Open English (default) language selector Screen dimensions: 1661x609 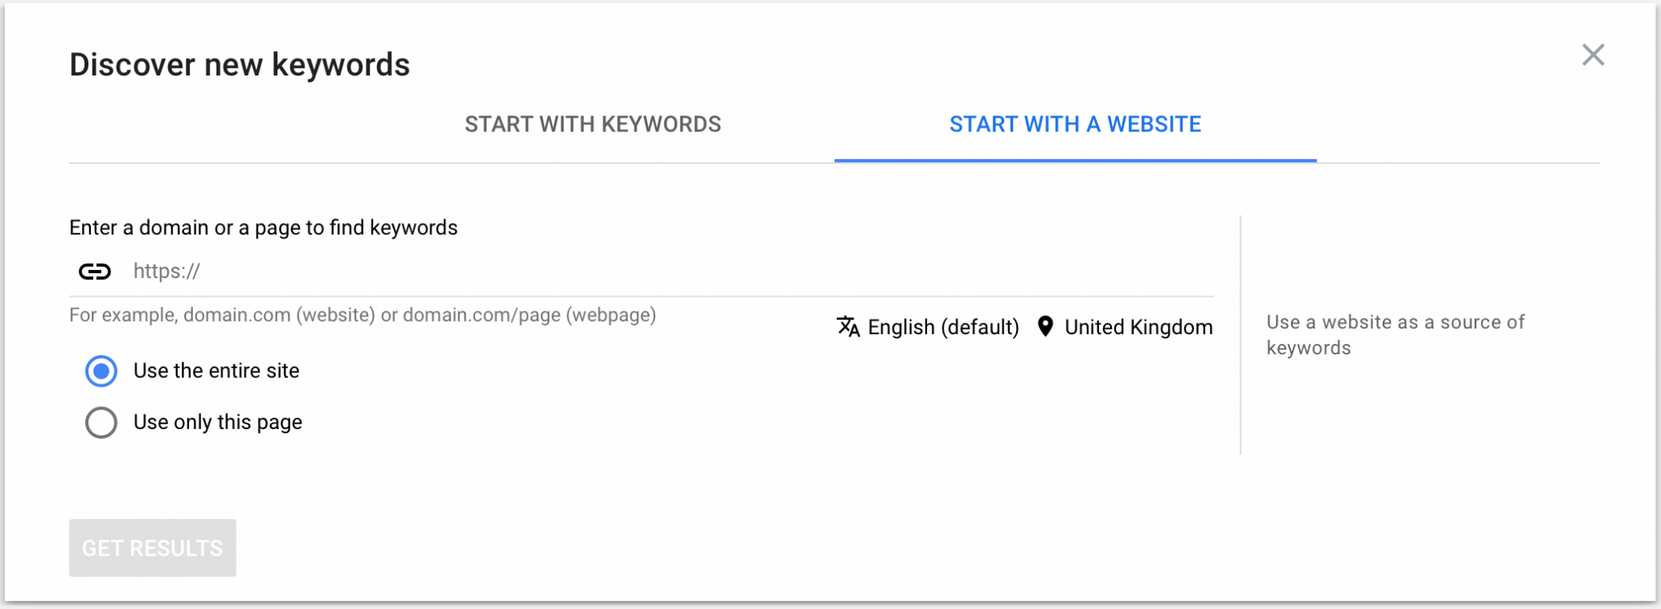943,327
